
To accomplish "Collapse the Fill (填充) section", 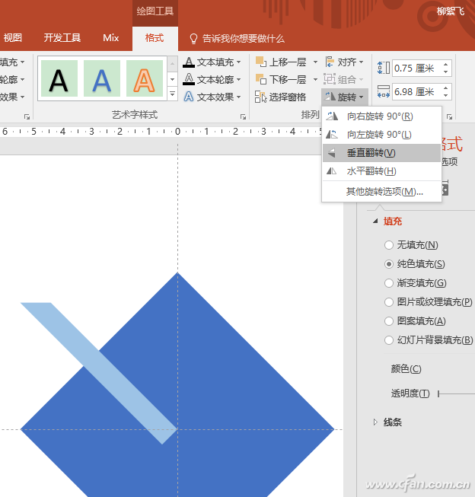I will [375, 221].
